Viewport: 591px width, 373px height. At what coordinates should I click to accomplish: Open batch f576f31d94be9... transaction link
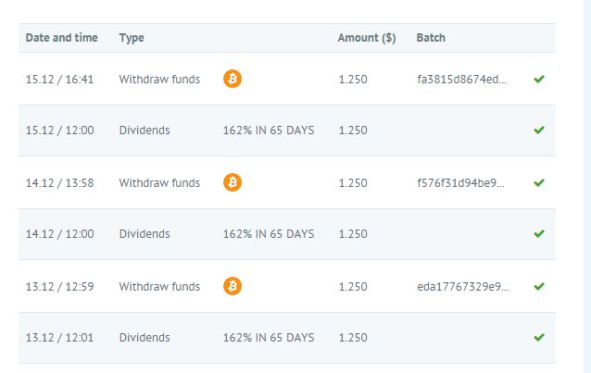462,183
